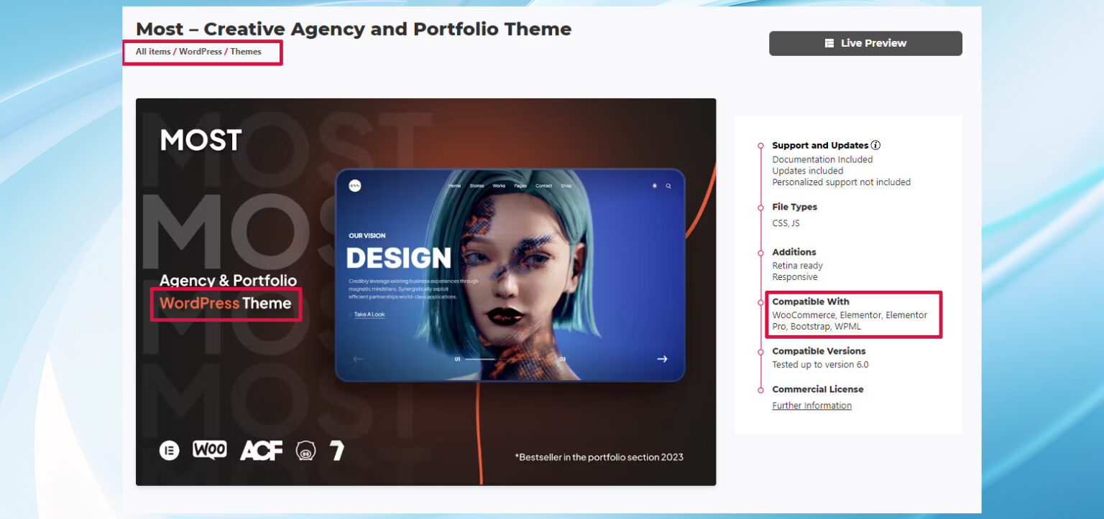The height and width of the screenshot is (519, 1104).
Task: Open search via the magnifier icon in the mockup nav
Action: coord(668,185)
